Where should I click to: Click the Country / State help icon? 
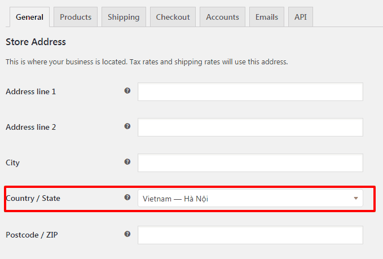pos(127,197)
